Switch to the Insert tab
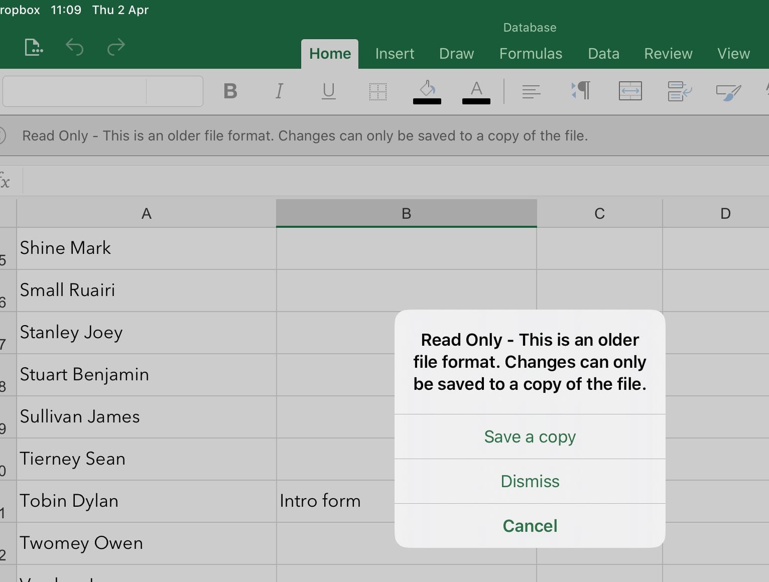 395,54
